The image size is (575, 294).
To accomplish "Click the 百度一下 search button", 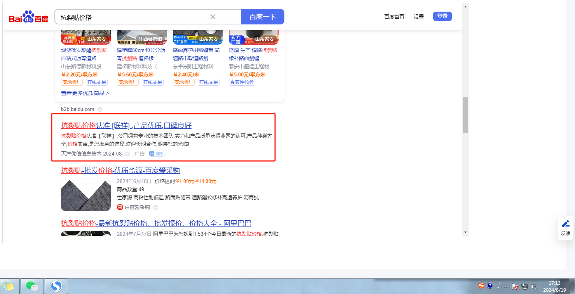I will (x=263, y=17).
